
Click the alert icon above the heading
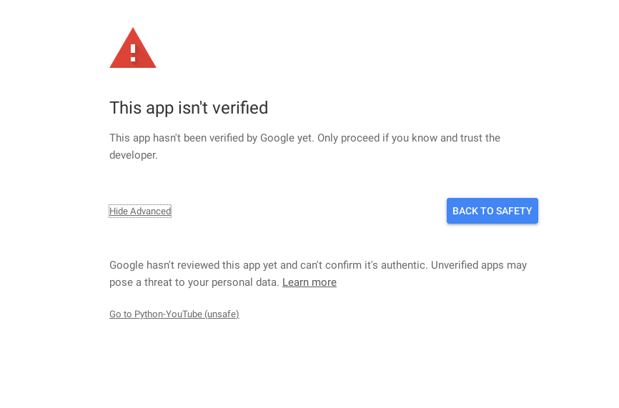point(133,48)
